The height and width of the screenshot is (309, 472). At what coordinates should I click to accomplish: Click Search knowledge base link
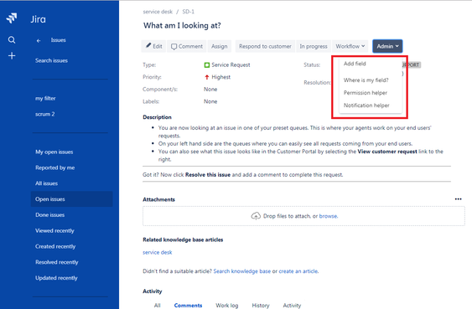tap(242, 271)
